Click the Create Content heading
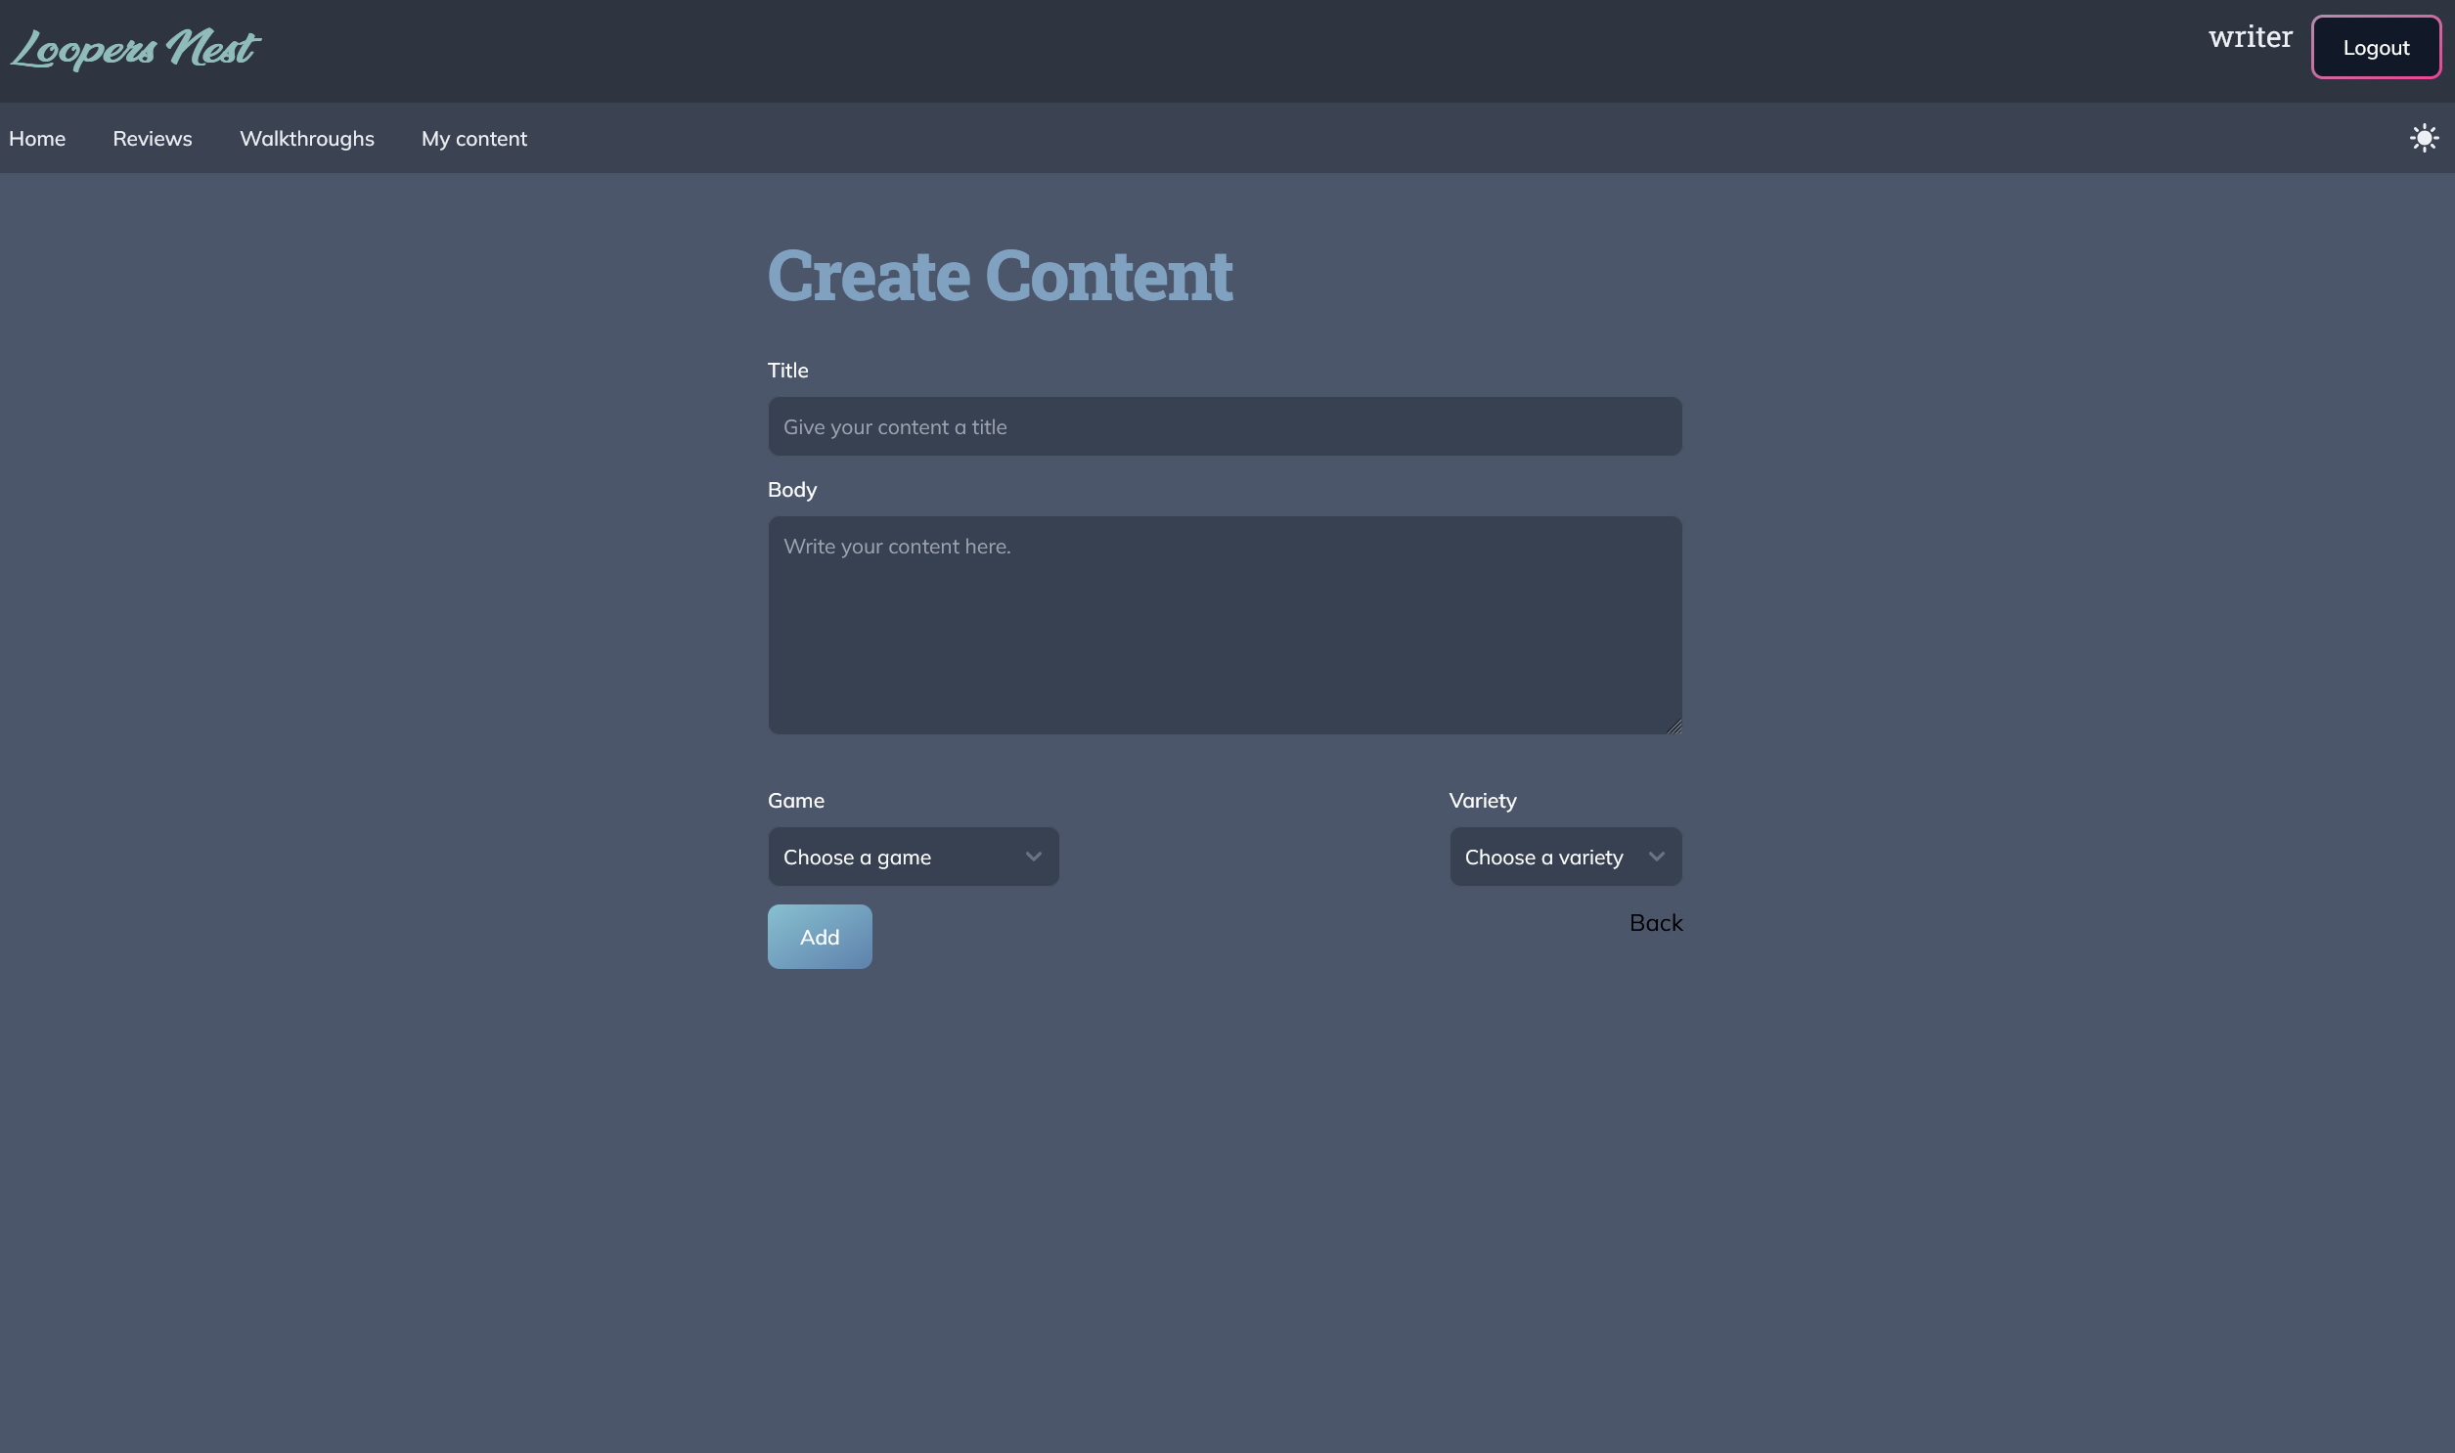Viewport: 2455px width, 1453px height. click(x=1000, y=275)
